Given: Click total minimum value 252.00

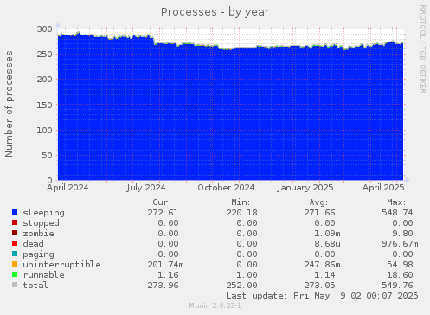Looking at the screenshot, I should [241, 286].
